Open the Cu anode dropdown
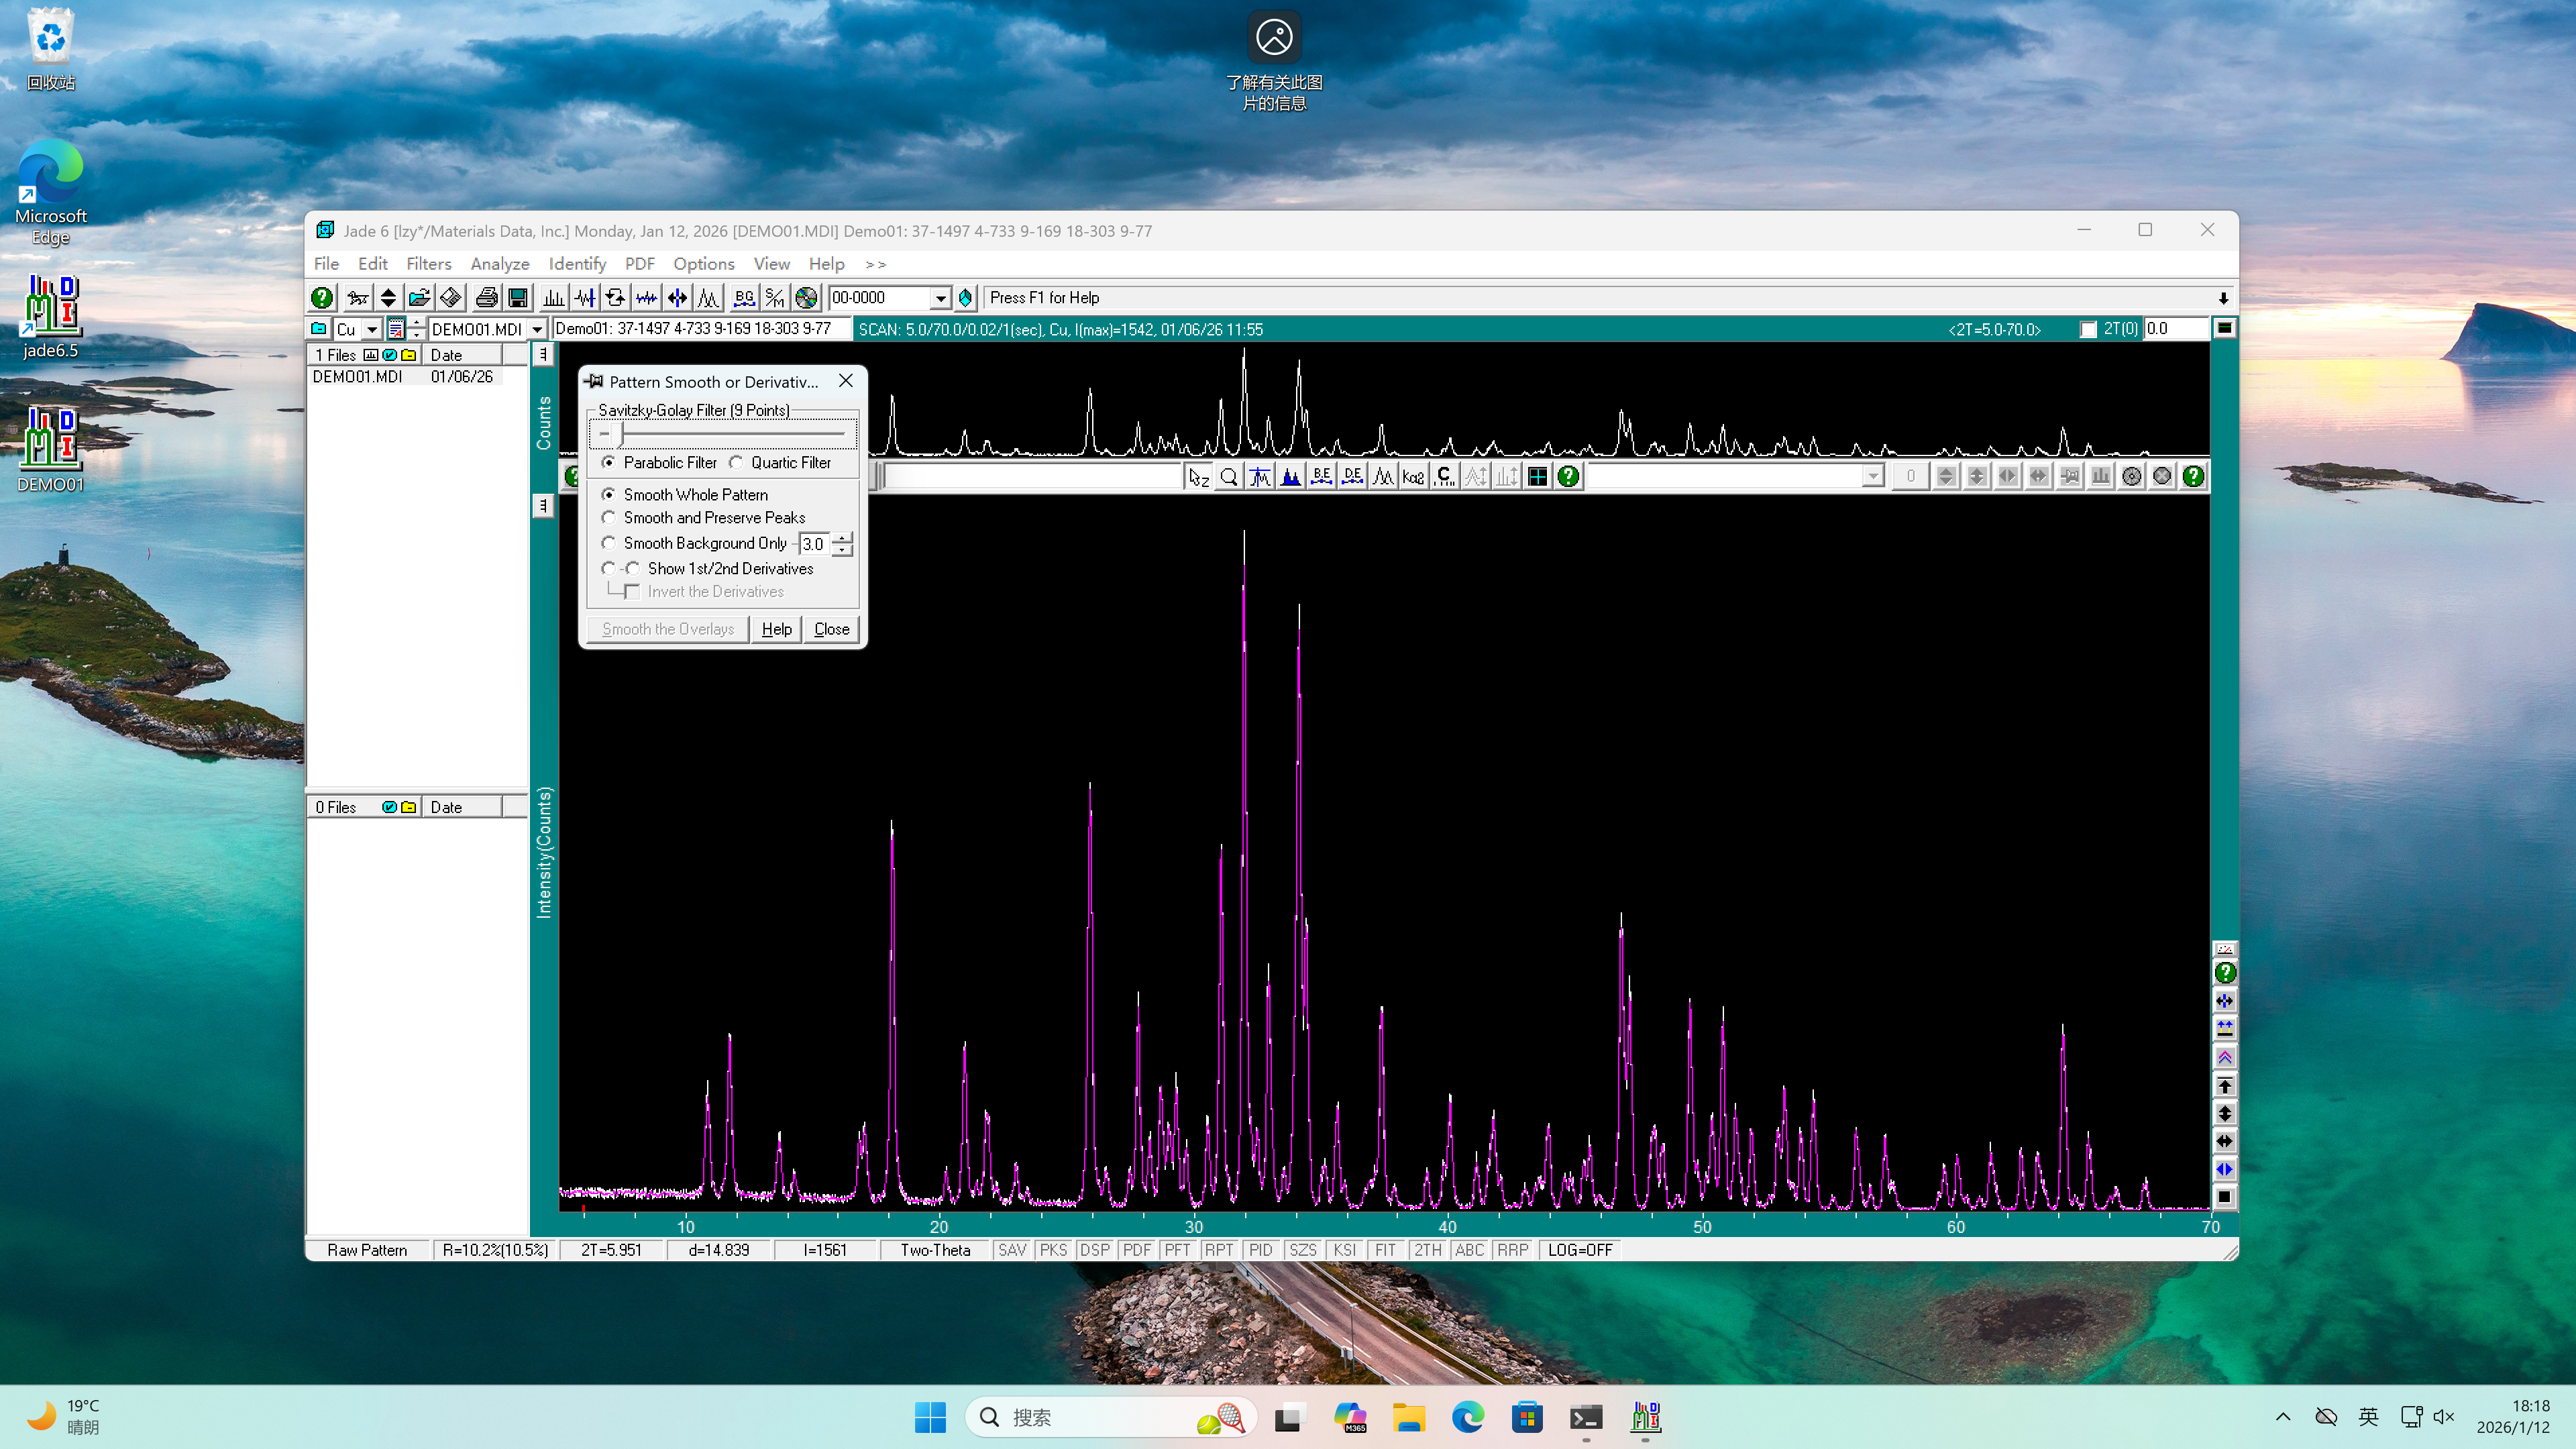The width and height of the screenshot is (2576, 1449). pyautogui.click(x=371, y=329)
